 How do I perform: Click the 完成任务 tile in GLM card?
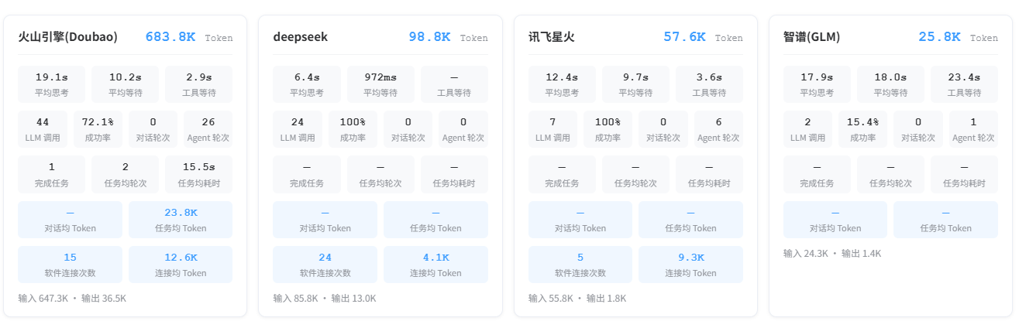(817, 175)
